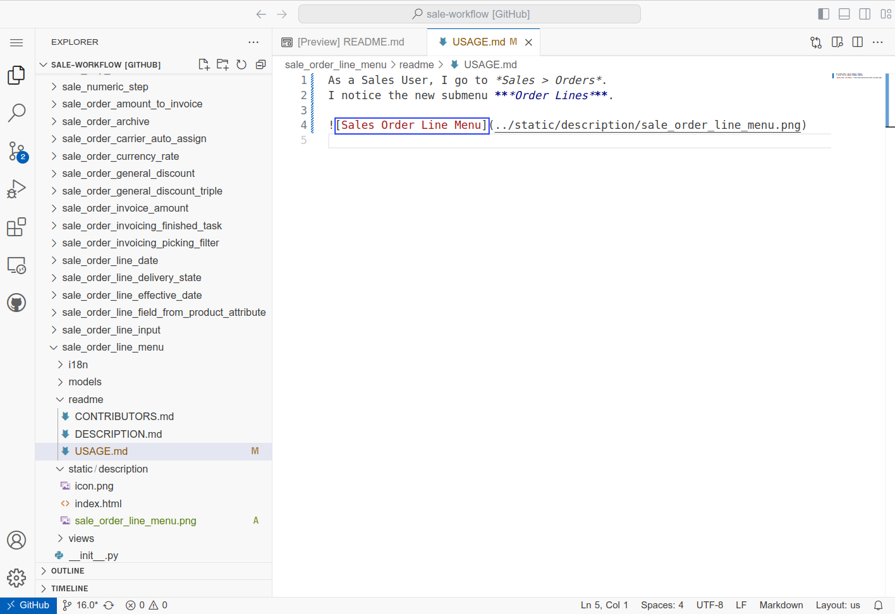Open the GitHub view in activity bar
This screenshot has height=614, width=895.
coord(16,303)
